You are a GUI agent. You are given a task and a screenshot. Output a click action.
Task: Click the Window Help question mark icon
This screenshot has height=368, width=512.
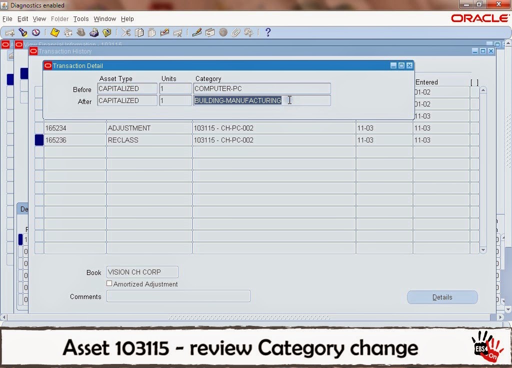tap(268, 32)
